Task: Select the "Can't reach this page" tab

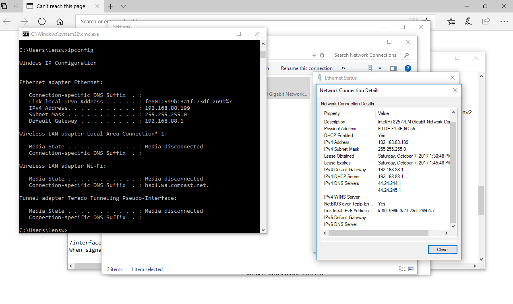Action: coord(60,6)
